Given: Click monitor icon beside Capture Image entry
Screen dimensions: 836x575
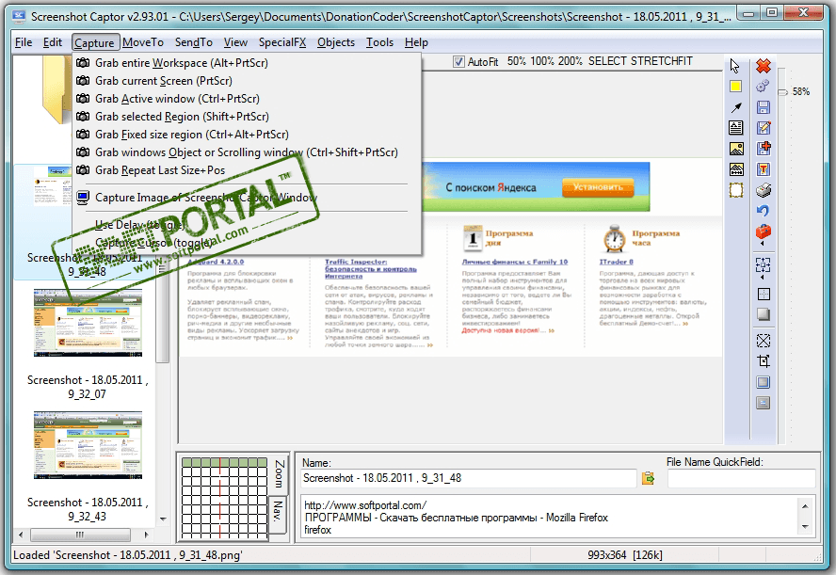Looking at the screenshot, I should tap(83, 198).
